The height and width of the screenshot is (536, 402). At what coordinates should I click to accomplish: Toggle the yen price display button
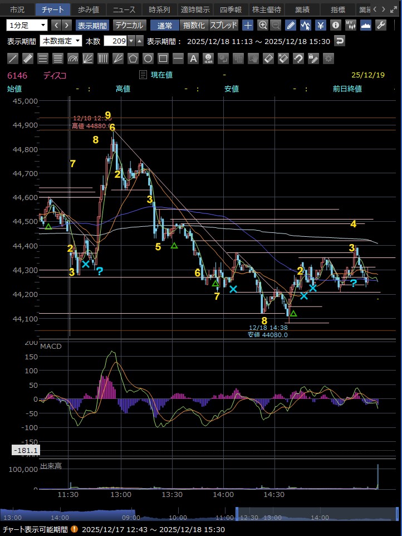coord(321,25)
